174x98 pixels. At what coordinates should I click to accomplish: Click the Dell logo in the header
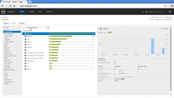tap(3, 11)
